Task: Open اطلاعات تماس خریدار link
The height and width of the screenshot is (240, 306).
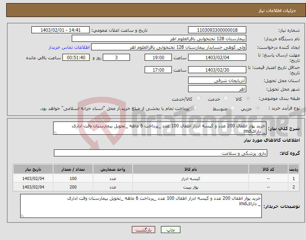Action: point(69,47)
